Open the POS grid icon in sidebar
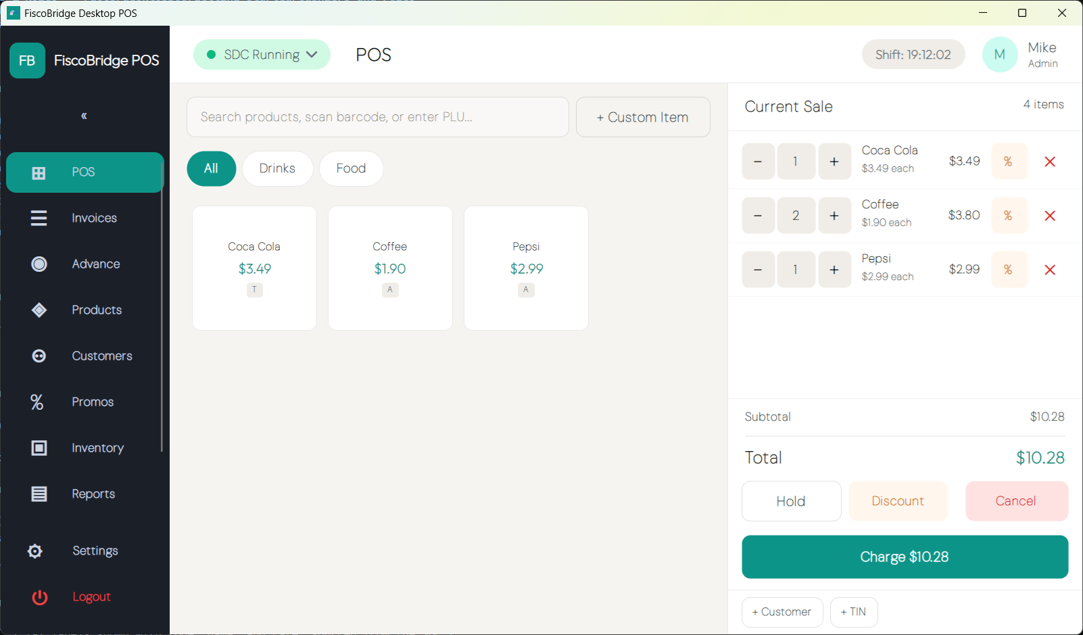 [39, 173]
